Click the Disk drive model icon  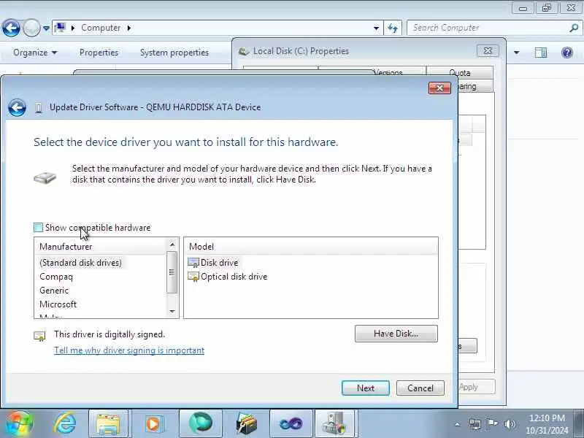(x=193, y=263)
